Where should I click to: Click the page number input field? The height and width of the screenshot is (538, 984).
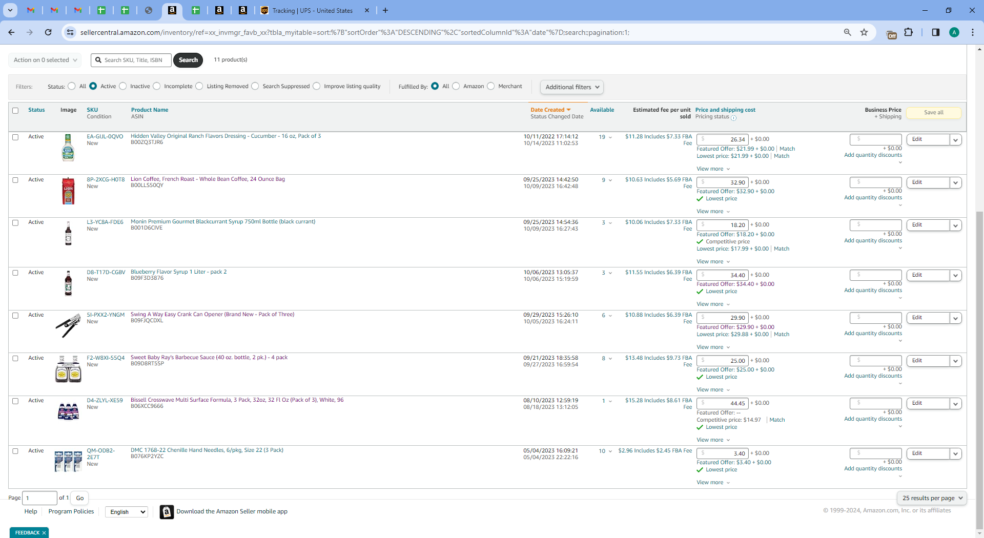(x=39, y=498)
